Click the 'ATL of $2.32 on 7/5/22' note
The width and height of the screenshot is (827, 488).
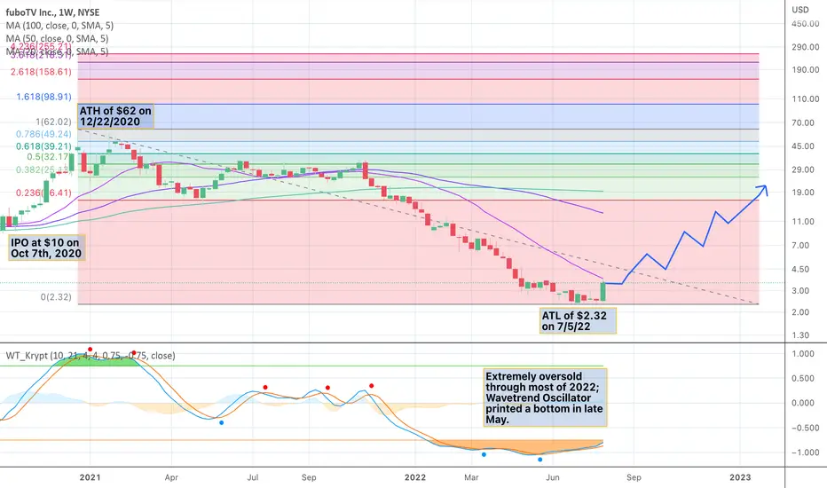point(578,321)
